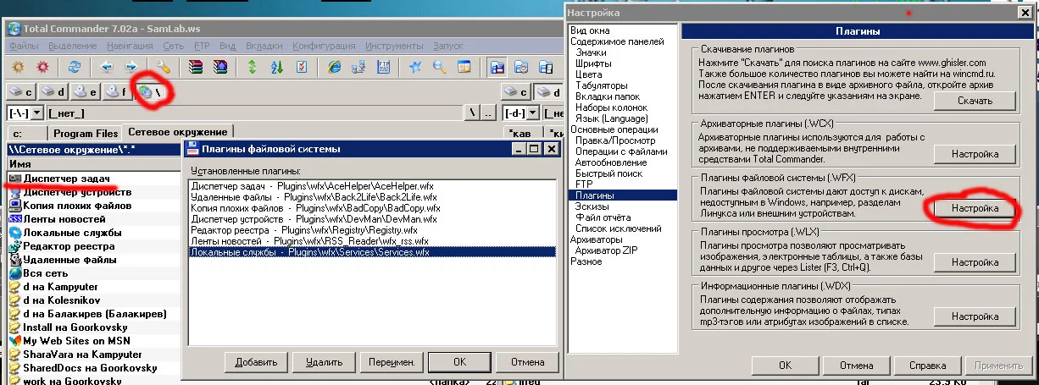Click Переимен. button in plugins dialog
The height and width of the screenshot is (385, 1039).
390,361
